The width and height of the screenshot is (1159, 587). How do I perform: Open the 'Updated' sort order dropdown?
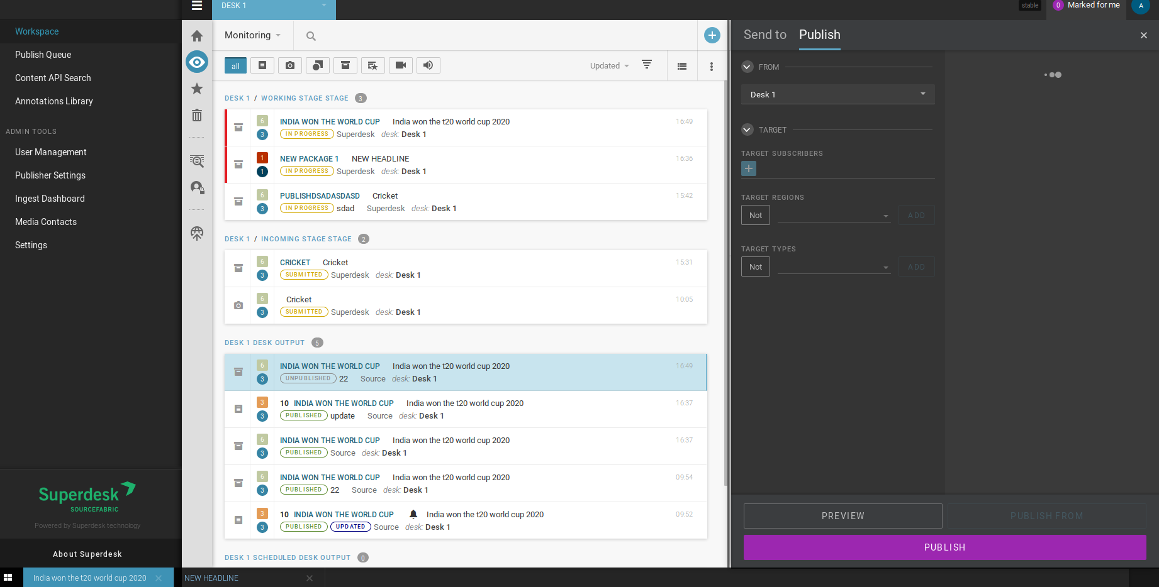[x=608, y=65]
